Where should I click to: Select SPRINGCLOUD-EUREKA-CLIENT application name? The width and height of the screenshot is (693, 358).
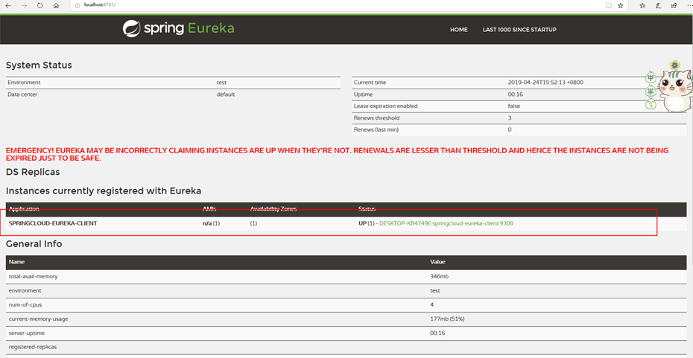[53, 223]
